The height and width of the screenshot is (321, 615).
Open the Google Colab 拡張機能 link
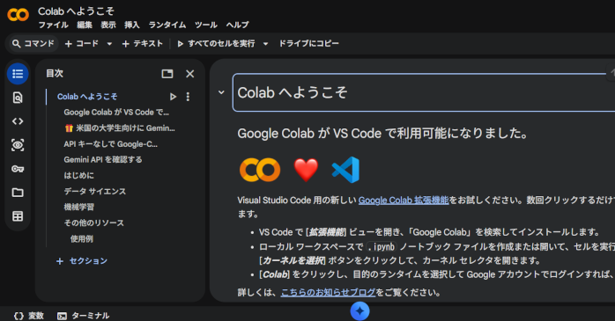pyautogui.click(x=404, y=200)
